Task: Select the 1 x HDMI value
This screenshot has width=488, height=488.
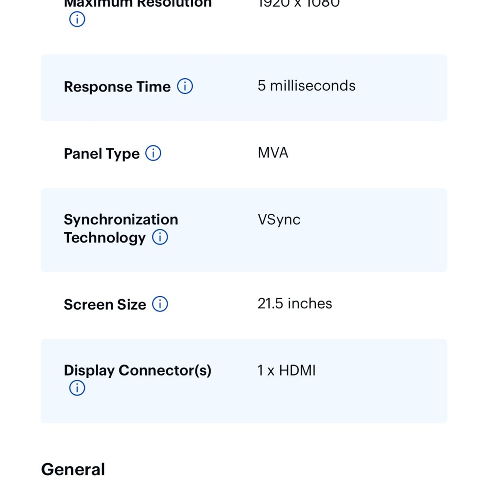Action: coord(286,370)
